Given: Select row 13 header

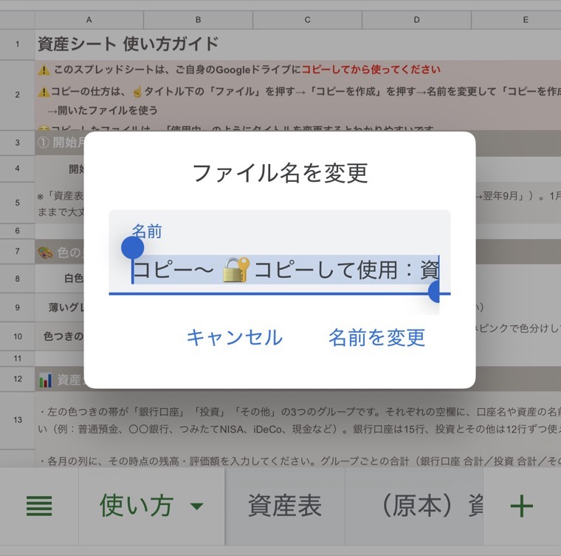Looking at the screenshot, I should 17,420.
